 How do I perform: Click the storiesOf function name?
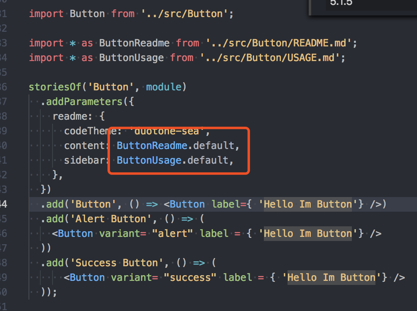click(x=55, y=87)
